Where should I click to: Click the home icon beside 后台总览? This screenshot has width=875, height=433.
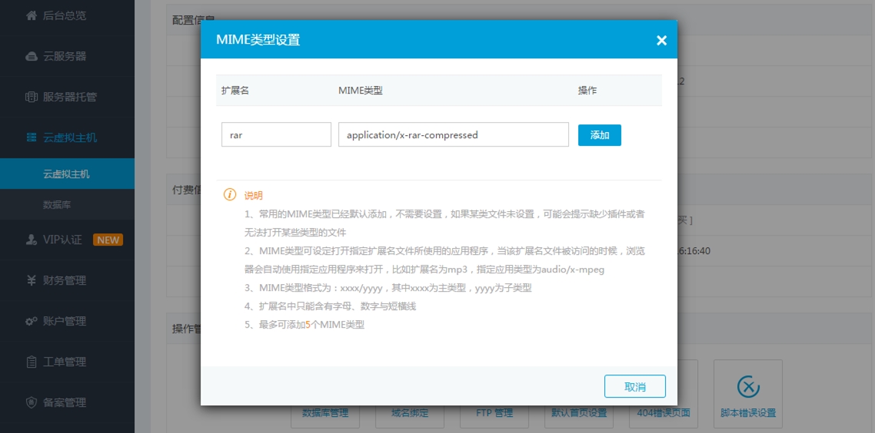[32, 15]
